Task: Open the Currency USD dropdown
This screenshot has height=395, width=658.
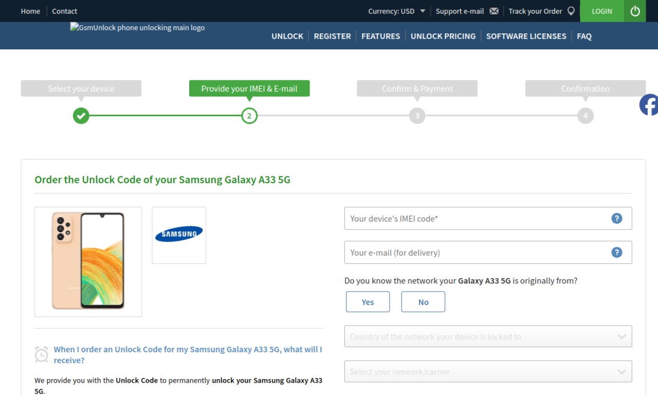Action: (x=397, y=11)
